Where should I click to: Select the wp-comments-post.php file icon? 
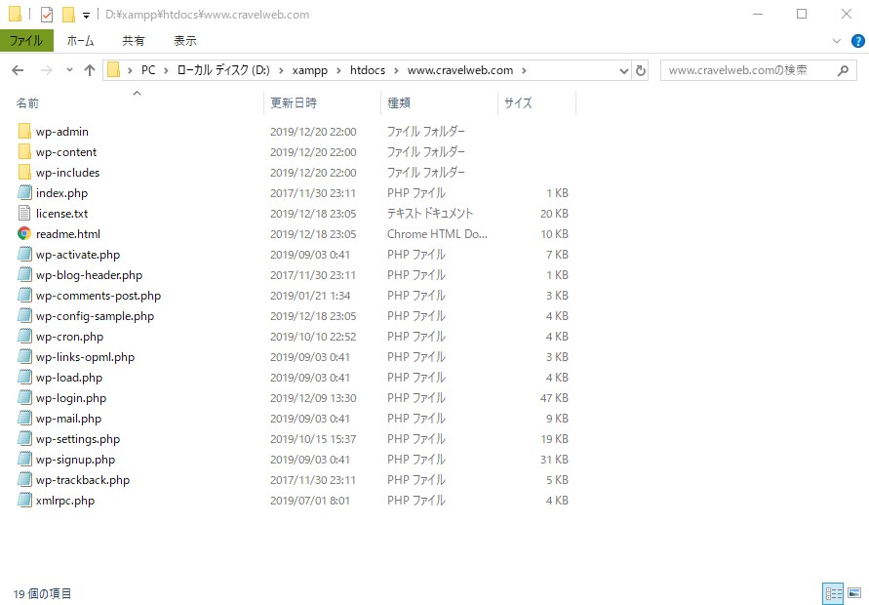pyautogui.click(x=24, y=296)
